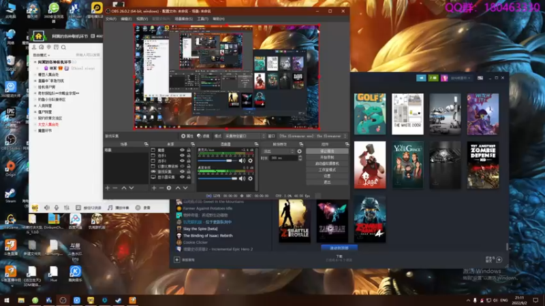545x306 pixels.
Task: Move selected source up in the list
Action: coord(178,188)
